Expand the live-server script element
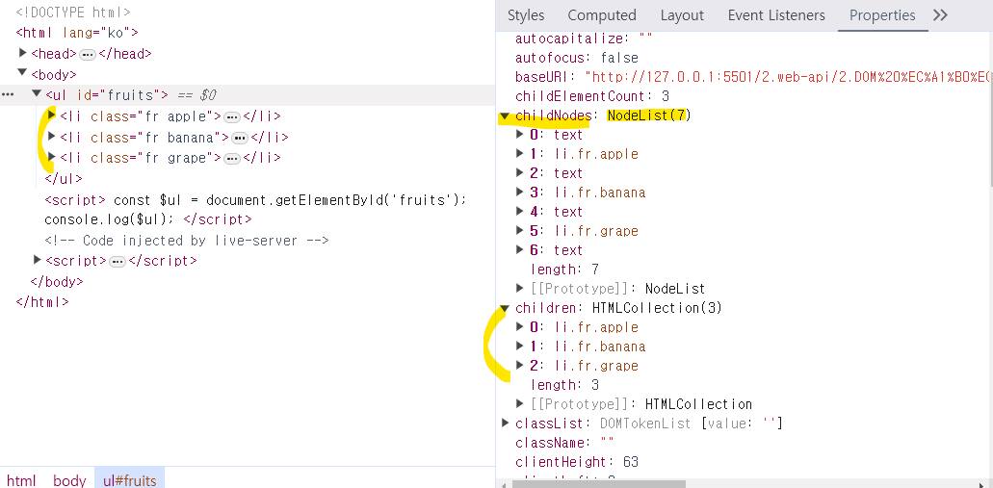 (38, 259)
